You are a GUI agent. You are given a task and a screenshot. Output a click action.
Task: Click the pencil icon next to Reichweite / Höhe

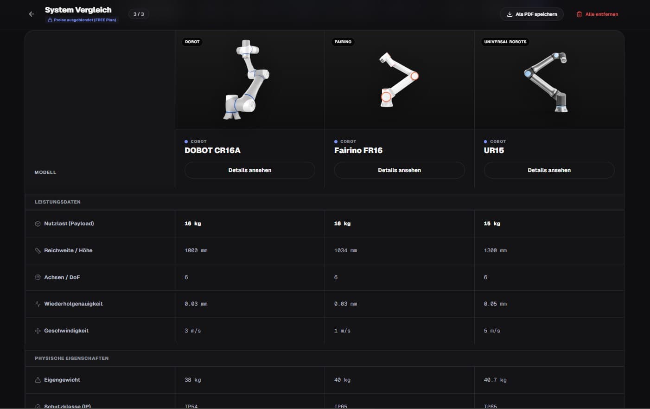coord(38,250)
